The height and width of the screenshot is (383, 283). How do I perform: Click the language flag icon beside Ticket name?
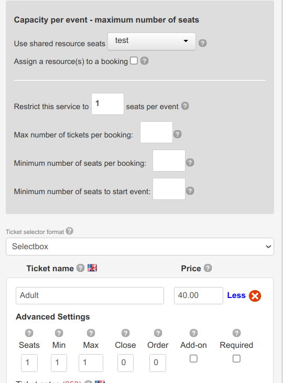[92, 268]
